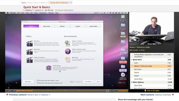Jump to the Learn slide at 2:55

[x=151, y=63]
